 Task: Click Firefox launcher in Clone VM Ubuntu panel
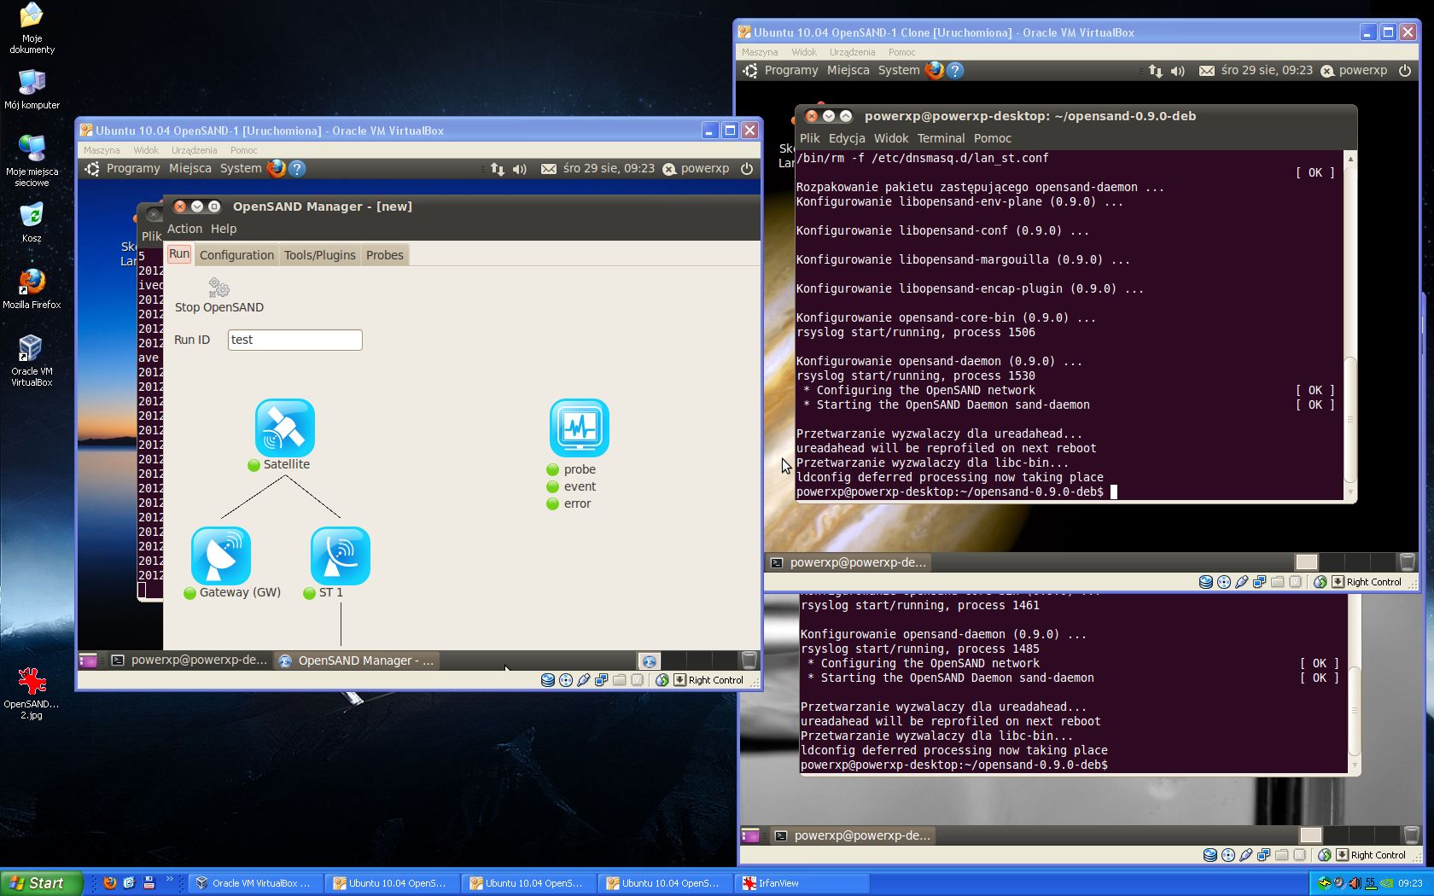(x=934, y=70)
